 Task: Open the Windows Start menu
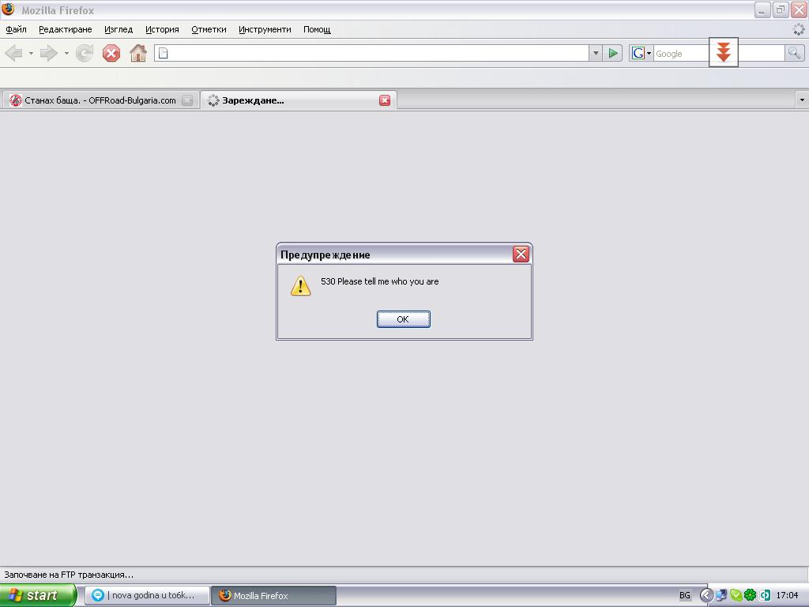tap(37, 595)
